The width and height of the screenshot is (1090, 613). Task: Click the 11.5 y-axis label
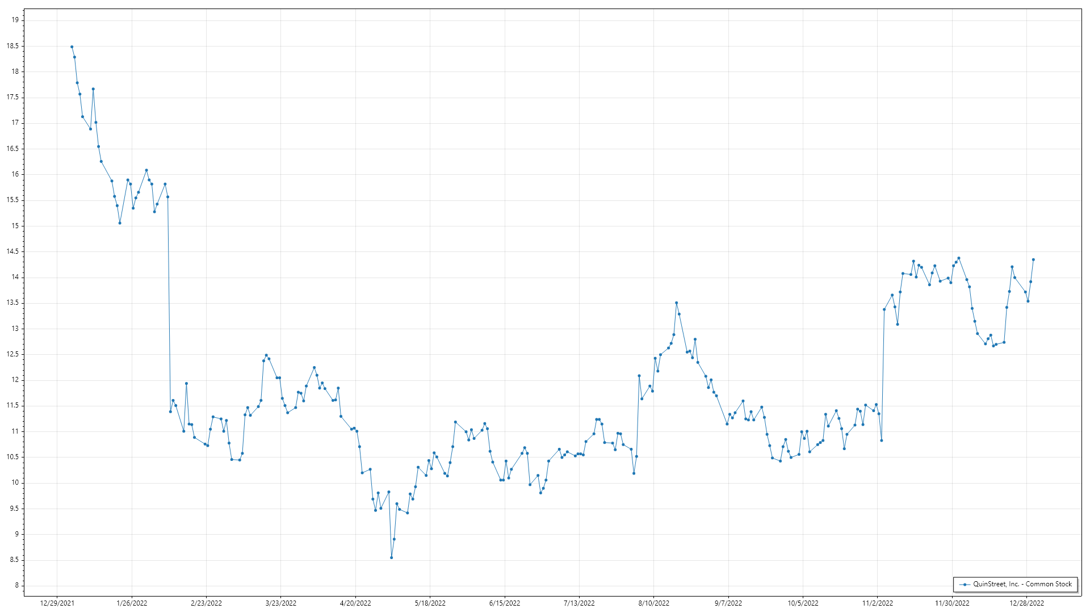pos(12,405)
